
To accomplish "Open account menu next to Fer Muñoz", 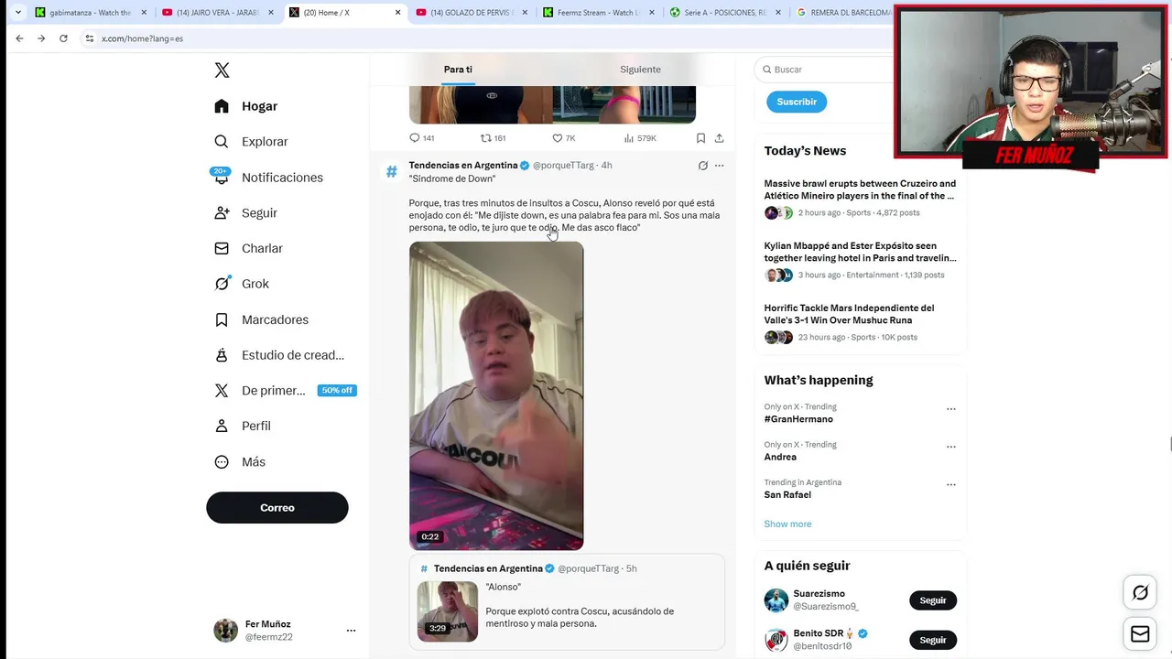I will pos(351,631).
